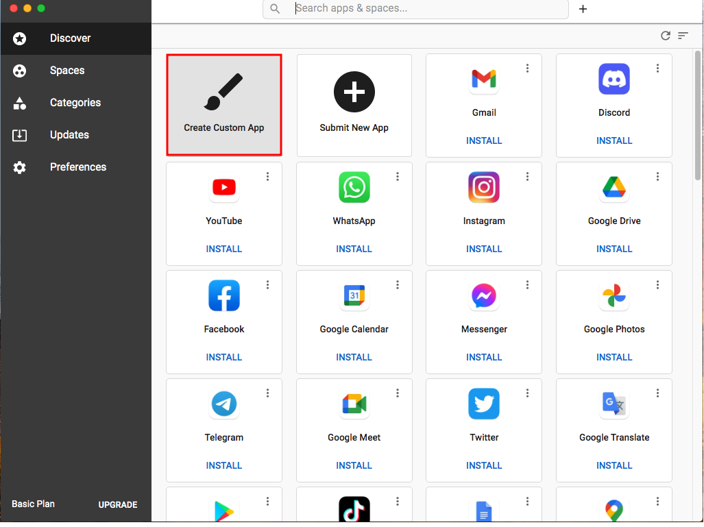Select the WhatsApp icon
The width and height of the screenshot is (704, 527).
point(354,188)
